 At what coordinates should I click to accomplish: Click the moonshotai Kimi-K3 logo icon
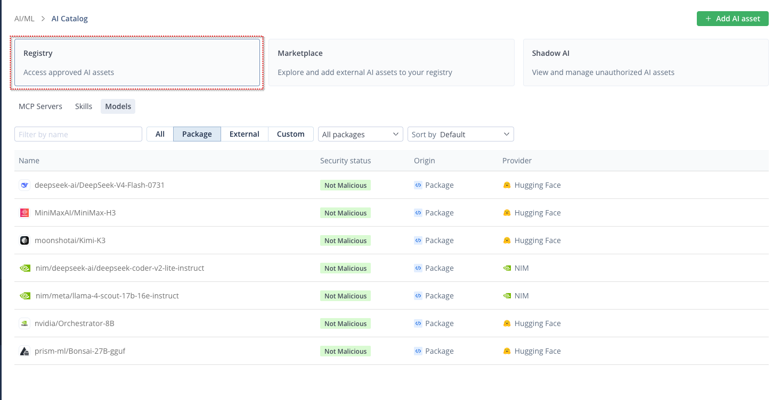25,240
